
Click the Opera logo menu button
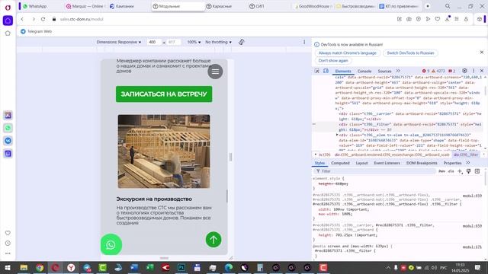click(x=8, y=7)
